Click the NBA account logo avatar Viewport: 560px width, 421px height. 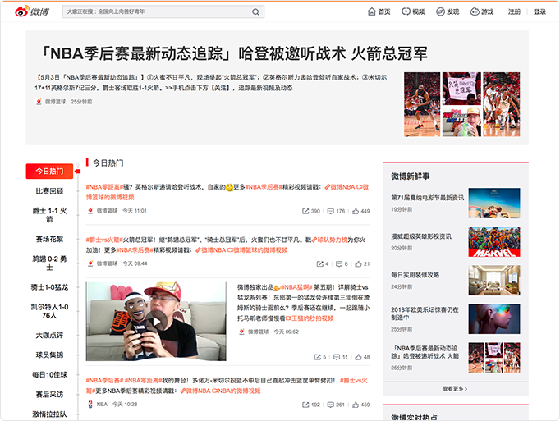pos(90,405)
